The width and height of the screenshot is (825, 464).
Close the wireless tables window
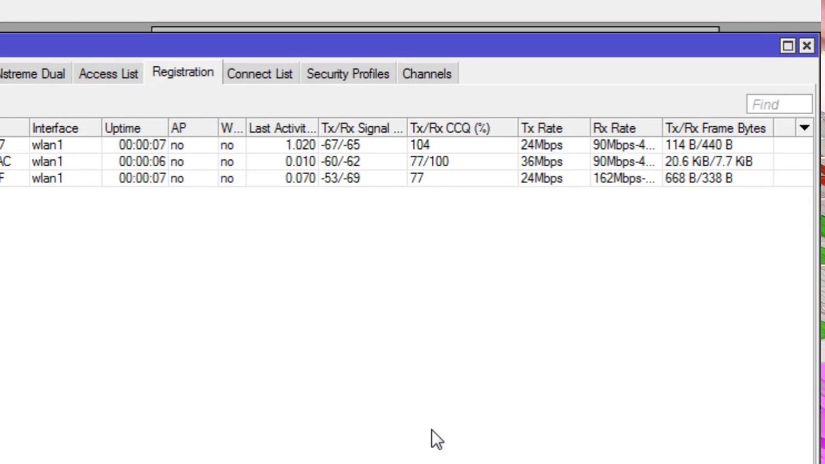[807, 46]
